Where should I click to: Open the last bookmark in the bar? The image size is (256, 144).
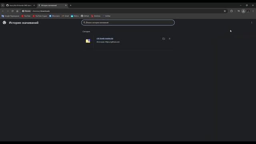click(106, 16)
